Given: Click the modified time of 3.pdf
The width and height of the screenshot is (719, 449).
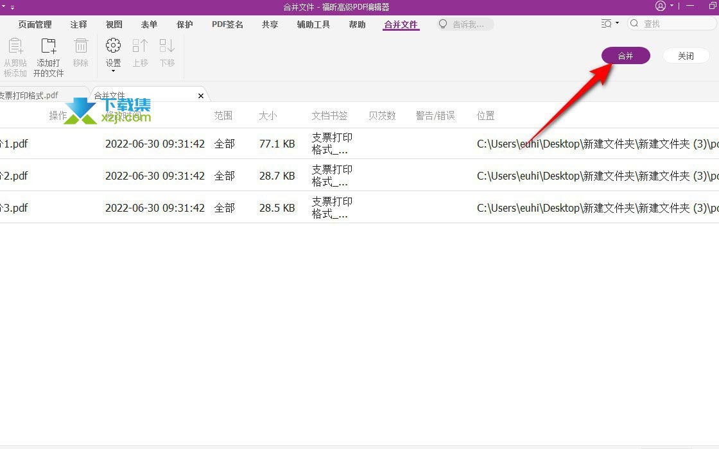Looking at the screenshot, I should (x=155, y=208).
